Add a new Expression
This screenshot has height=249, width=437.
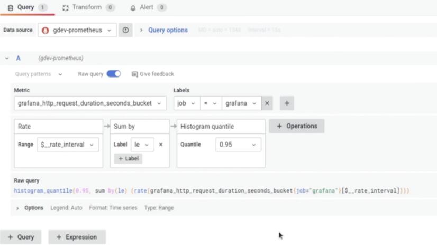(x=77, y=237)
